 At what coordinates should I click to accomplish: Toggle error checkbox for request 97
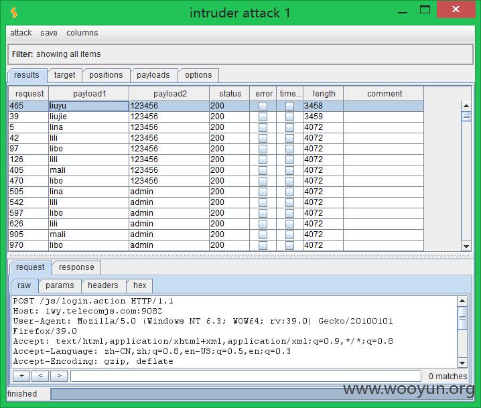pos(263,149)
